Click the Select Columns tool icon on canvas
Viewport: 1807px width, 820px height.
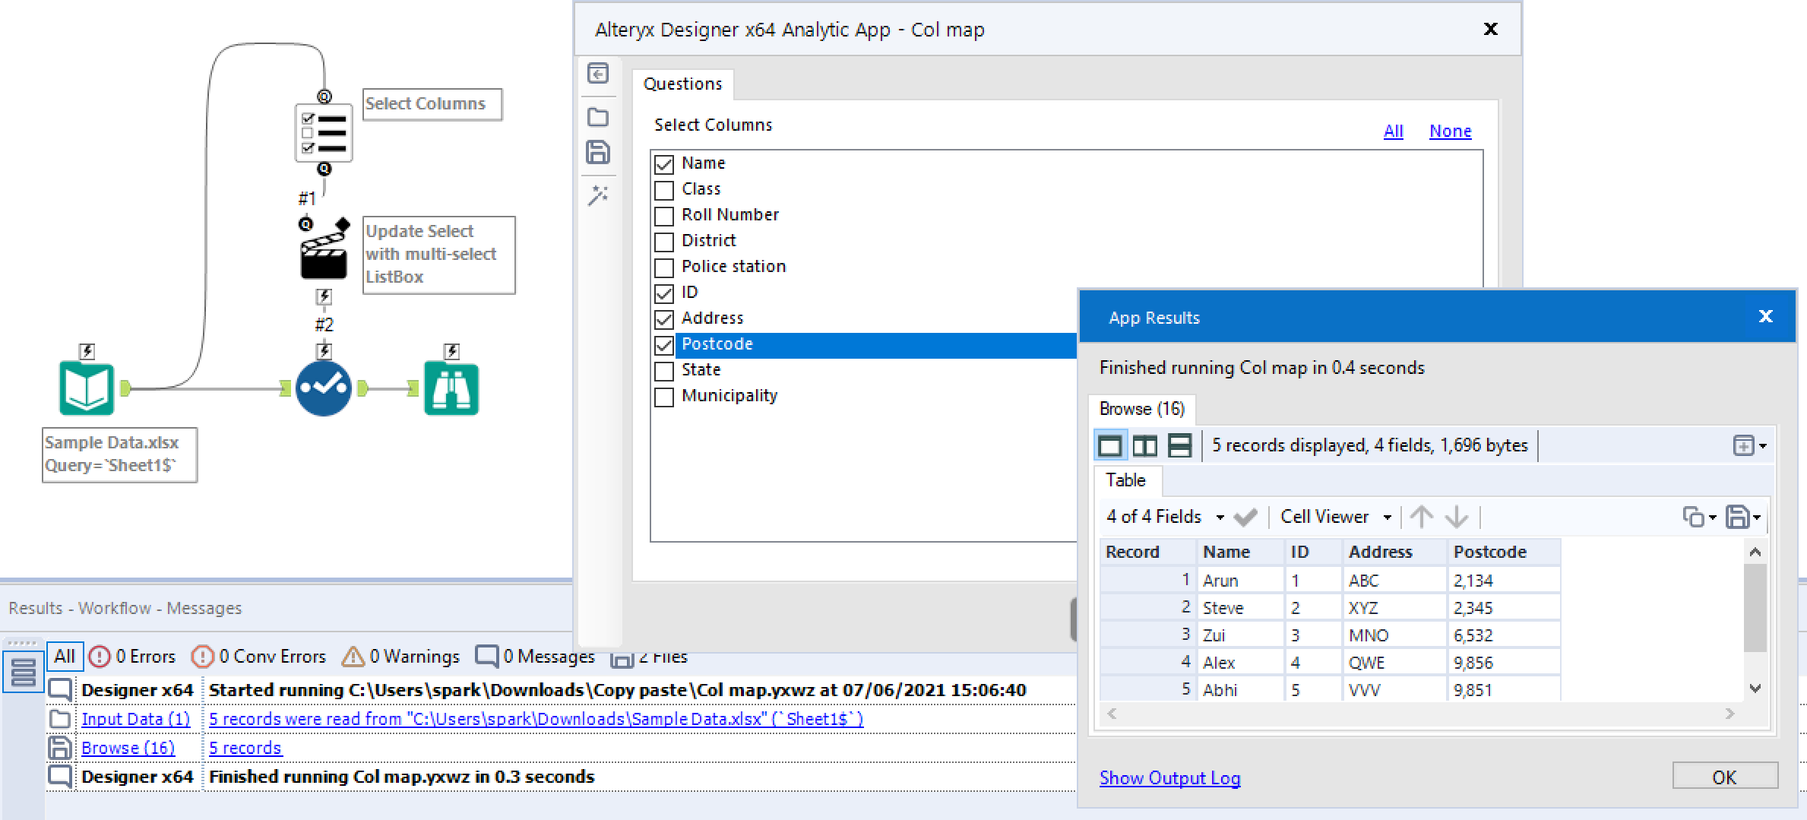point(324,132)
